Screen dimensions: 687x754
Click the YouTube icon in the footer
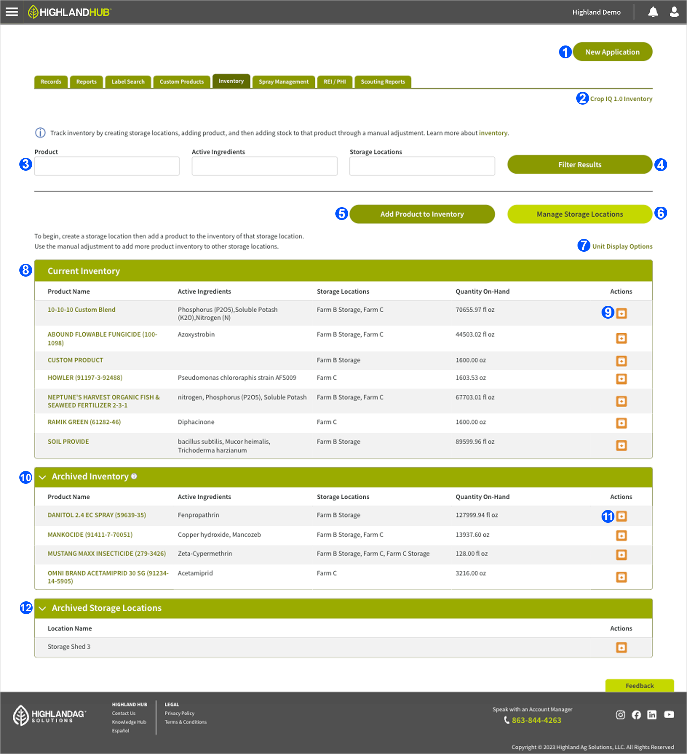coord(669,715)
